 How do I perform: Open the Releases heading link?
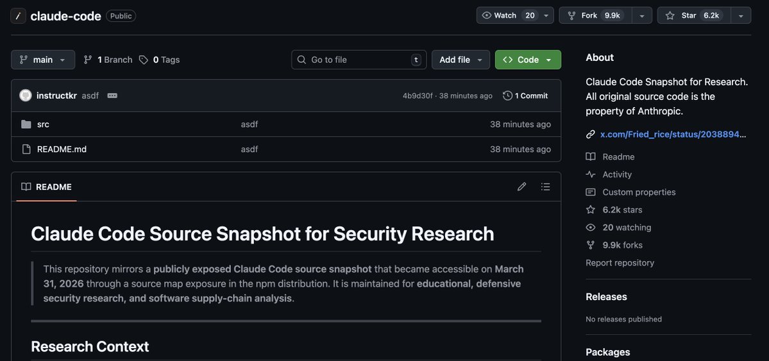606,297
